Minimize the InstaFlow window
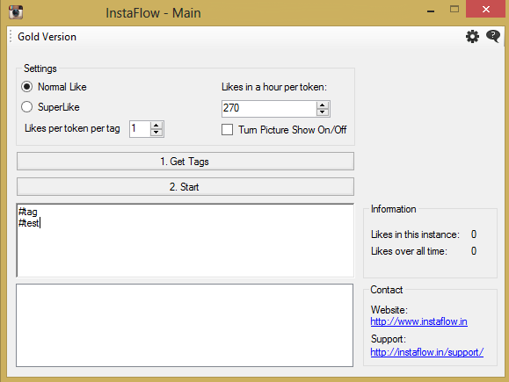The image size is (509, 382). (x=431, y=11)
